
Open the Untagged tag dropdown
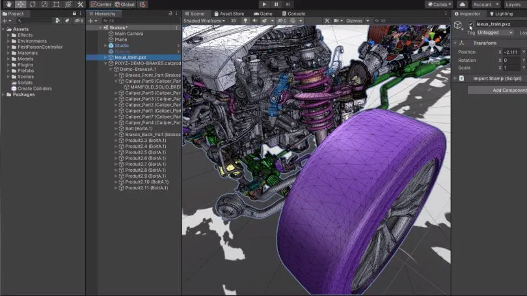[x=495, y=33]
